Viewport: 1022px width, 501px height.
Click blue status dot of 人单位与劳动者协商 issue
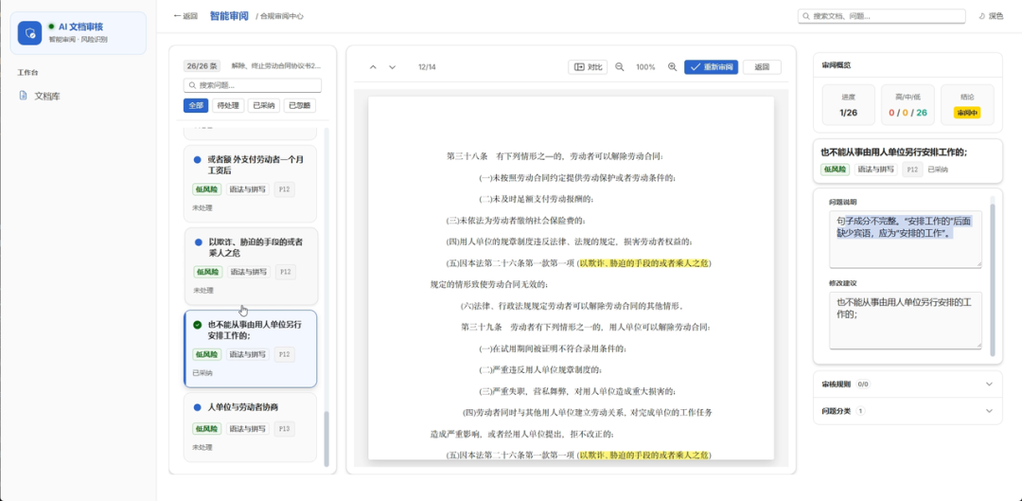pos(197,407)
